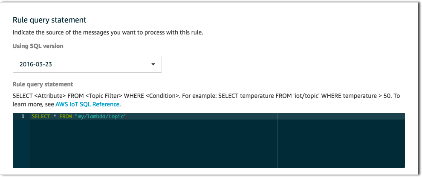Click editor area right of the margin line
Viewport: 422px width, 177px height.
coord(341,144)
